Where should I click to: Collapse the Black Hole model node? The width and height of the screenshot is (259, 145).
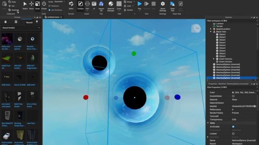point(211,32)
